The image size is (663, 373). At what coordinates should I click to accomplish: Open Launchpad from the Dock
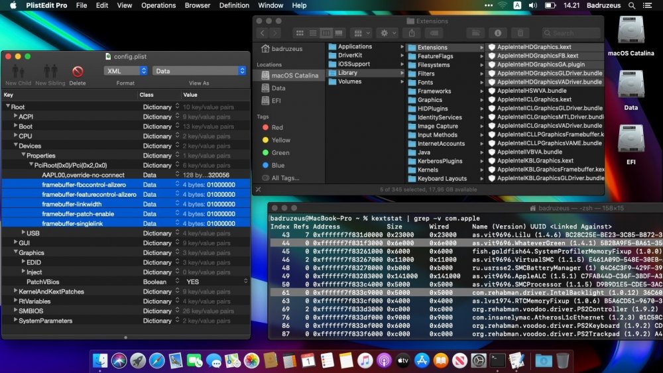pyautogui.click(x=138, y=360)
